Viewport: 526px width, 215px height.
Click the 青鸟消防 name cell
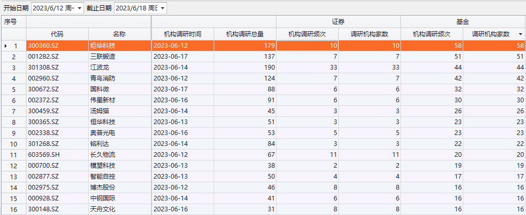pyautogui.click(x=119, y=78)
